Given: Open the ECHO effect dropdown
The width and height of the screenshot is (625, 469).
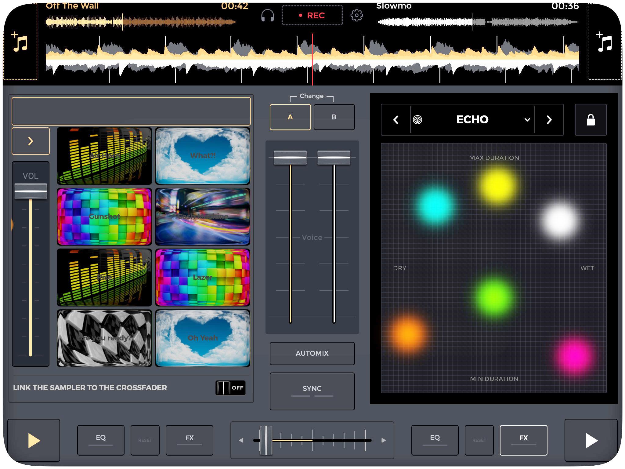Looking at the screenshot, I should click(527, 120).
